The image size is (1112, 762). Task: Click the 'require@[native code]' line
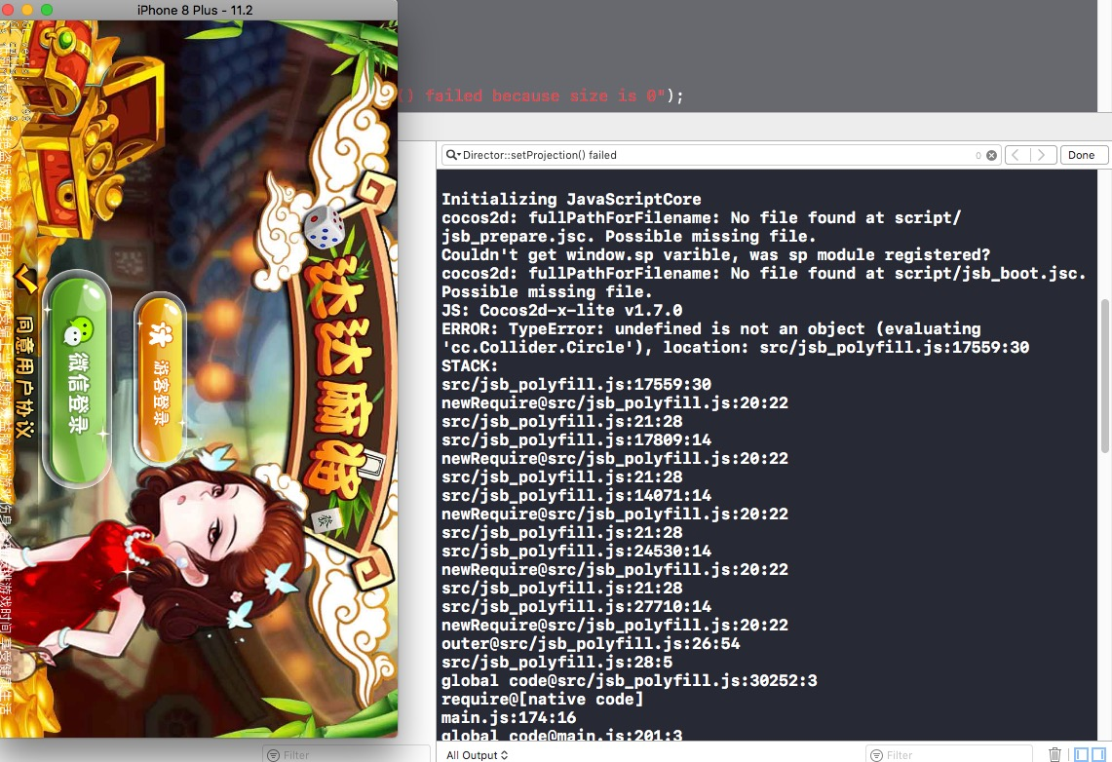click(542, 699)
